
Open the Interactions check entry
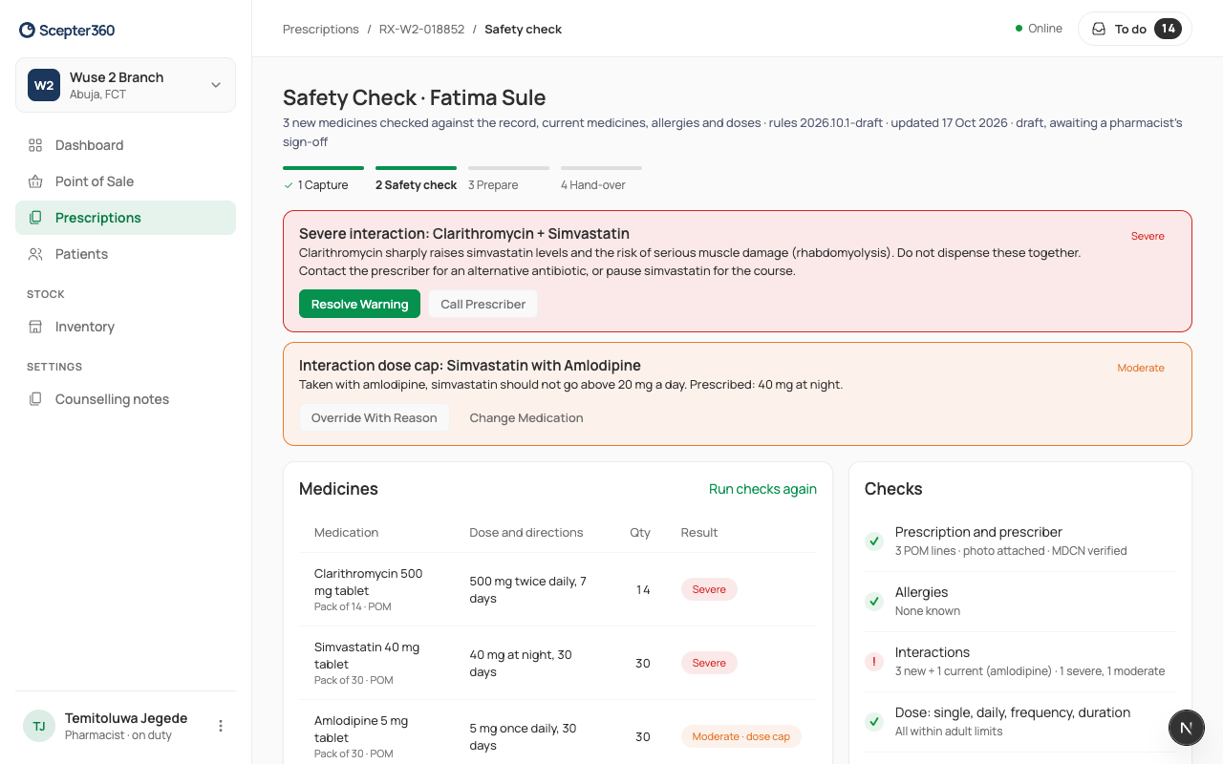coord(1020,661)
